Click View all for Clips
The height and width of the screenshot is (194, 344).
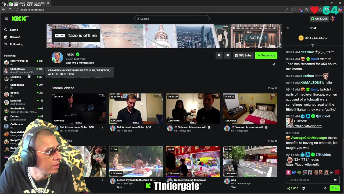point(273,141)
